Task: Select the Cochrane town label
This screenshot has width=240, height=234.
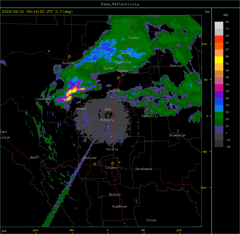Action: pos(90,158)
